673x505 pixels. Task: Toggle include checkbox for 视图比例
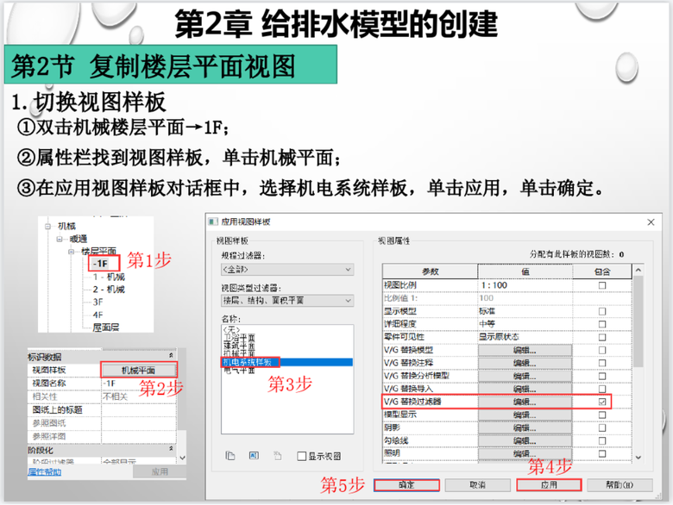pos(602,285)
